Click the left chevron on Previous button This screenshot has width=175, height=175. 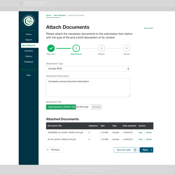coord(48,150)
